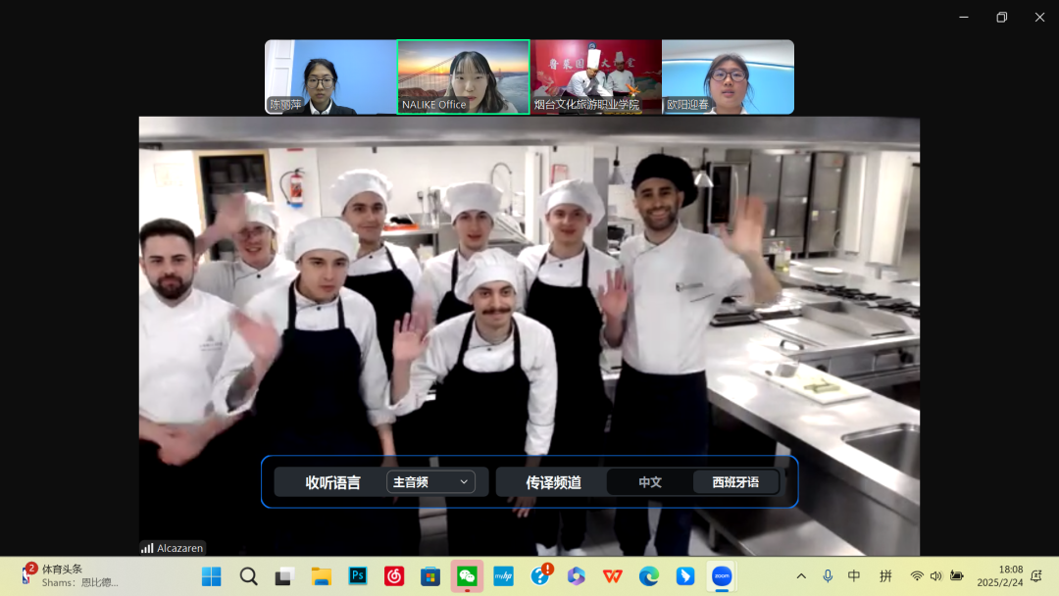1059x596 pixels.
Task: Switch interpretation channel to 中文
Action: (x=649, y=481)
